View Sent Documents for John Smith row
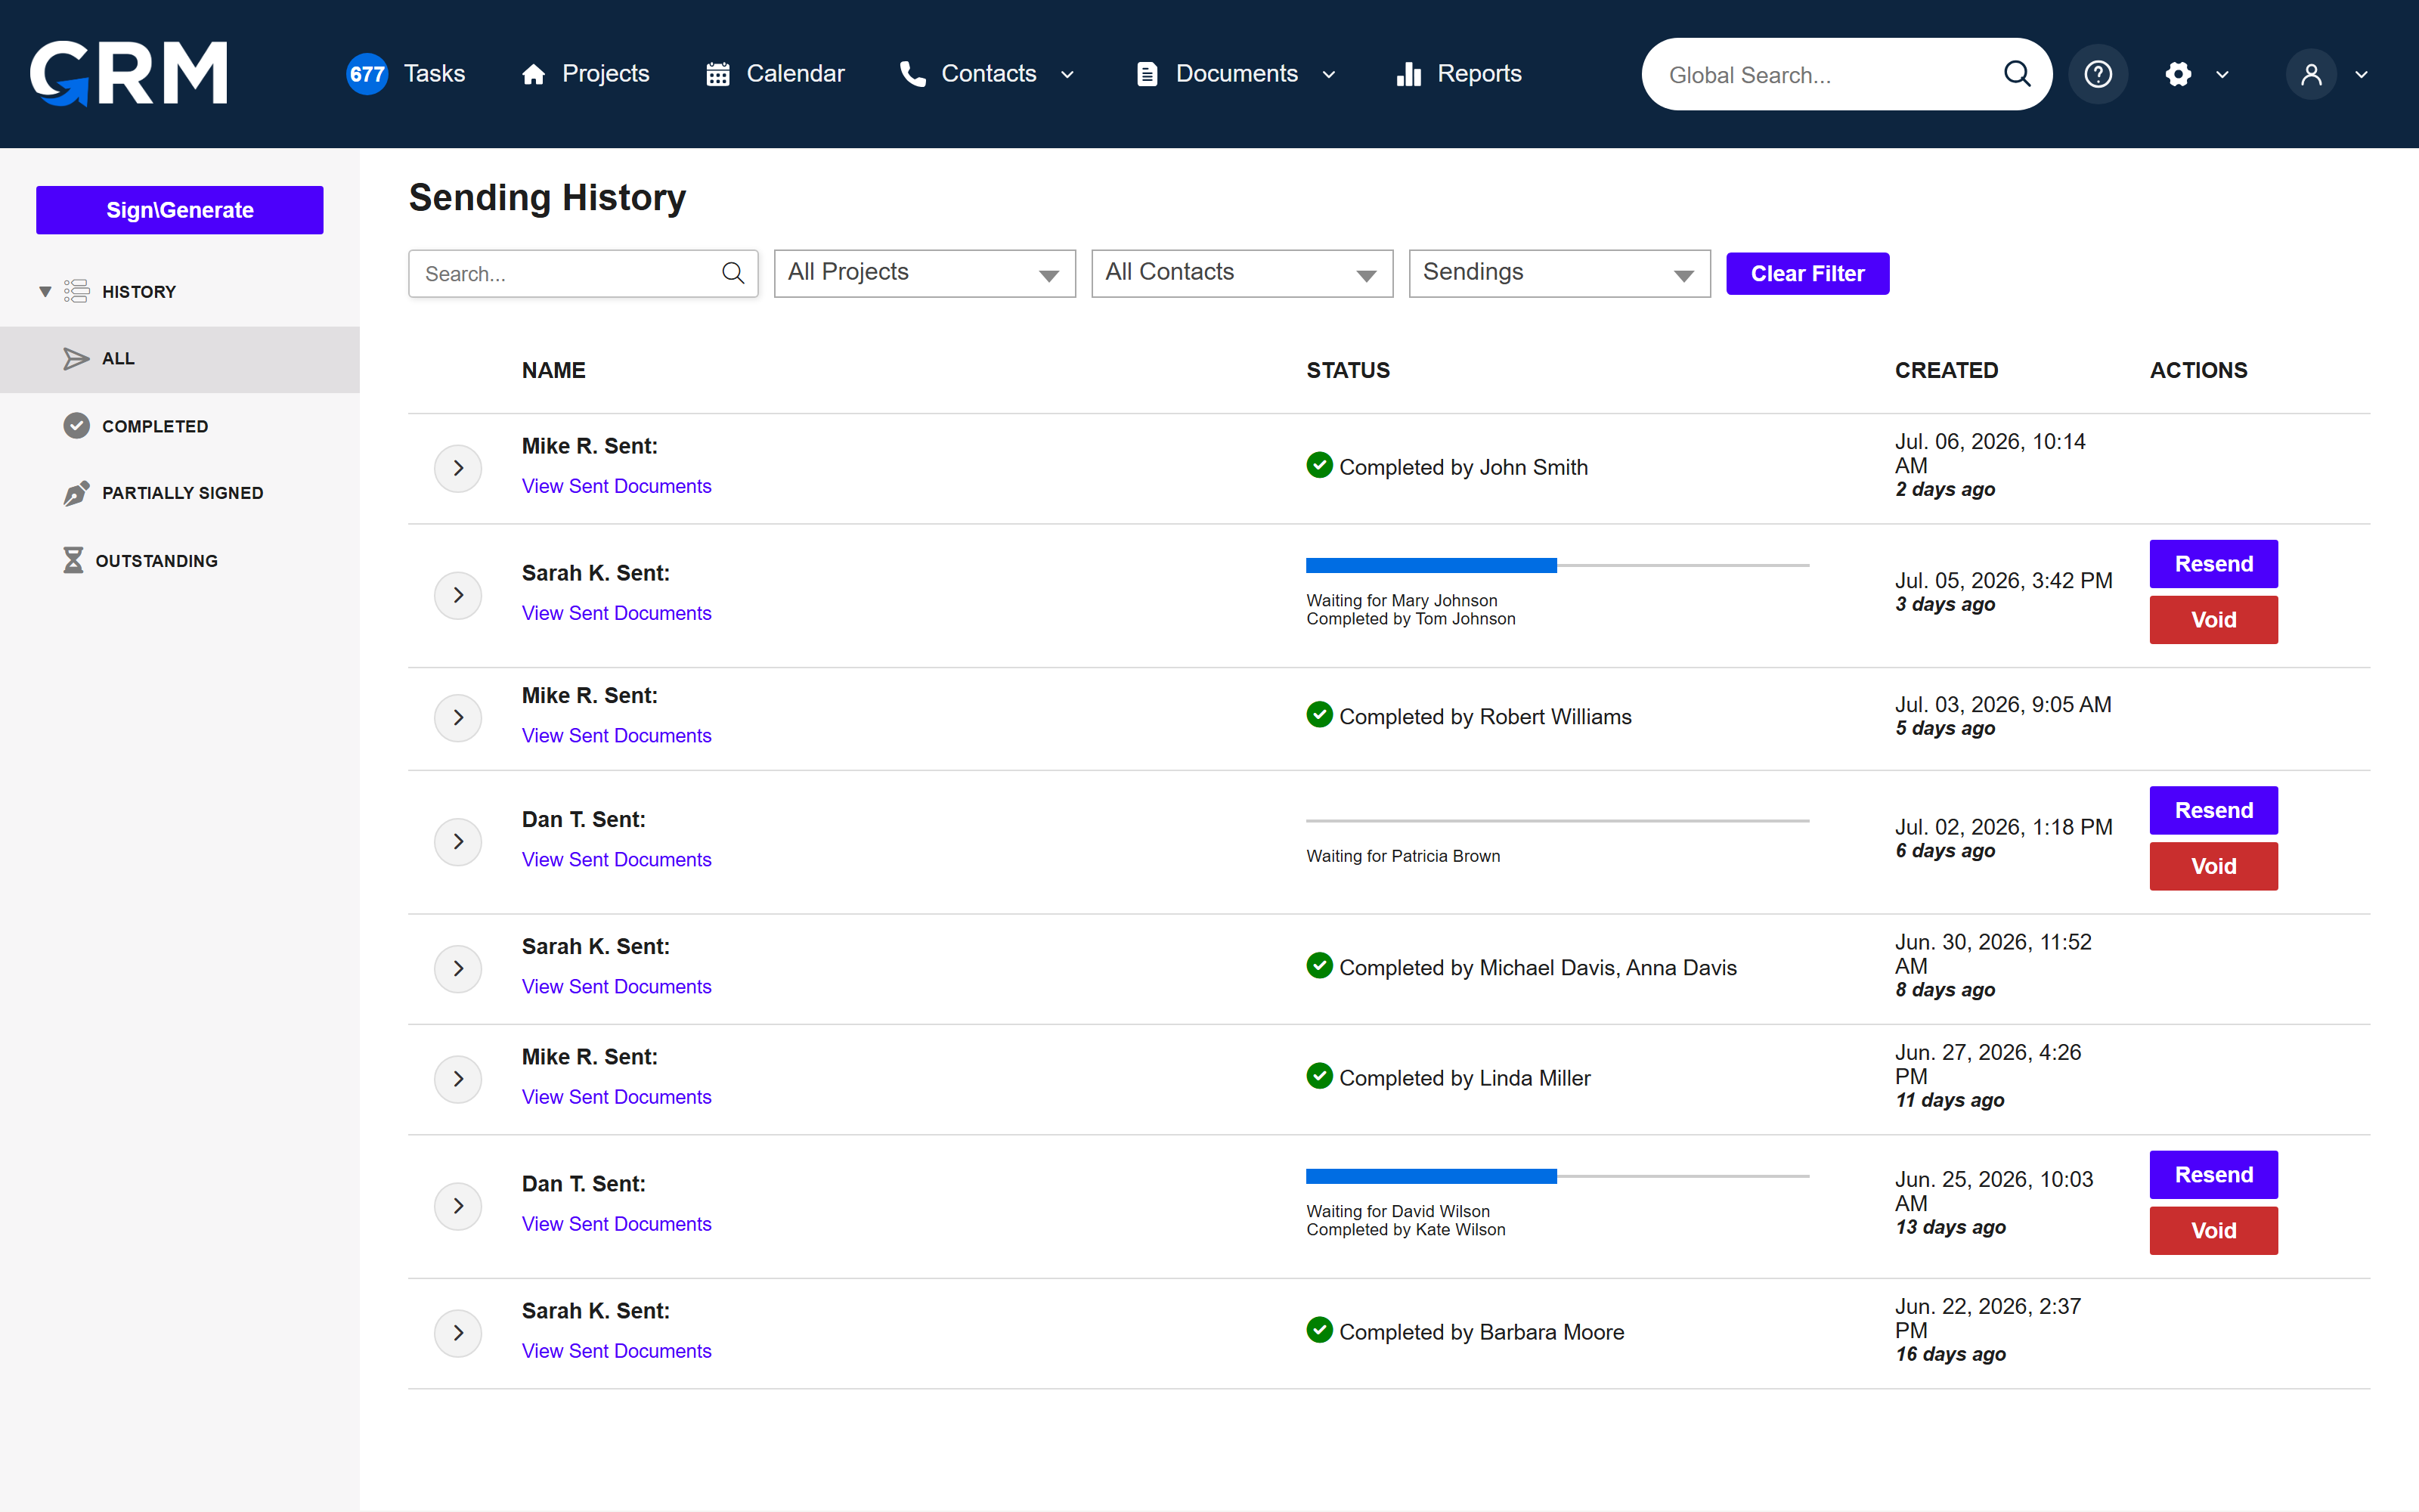This screenshot has height=1512, width=2419. pyautogui.click(x=617, y=486)
